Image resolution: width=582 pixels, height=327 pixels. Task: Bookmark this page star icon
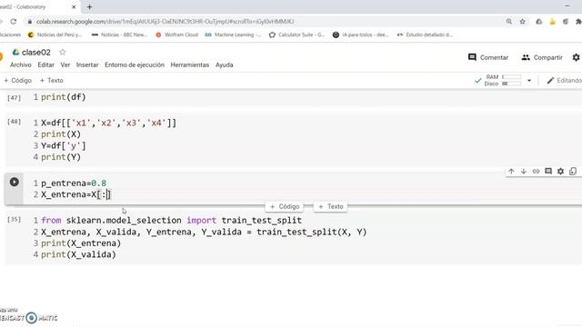click(522, 22)
